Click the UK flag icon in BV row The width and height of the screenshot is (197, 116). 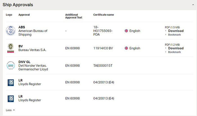click(126, 48)
